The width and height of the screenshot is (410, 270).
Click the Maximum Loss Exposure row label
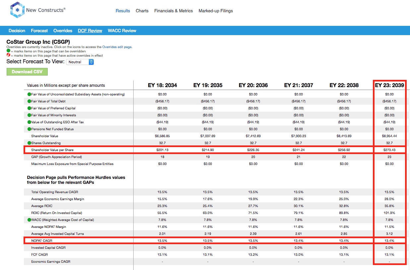pyautogui.click(x=72, y=164)
